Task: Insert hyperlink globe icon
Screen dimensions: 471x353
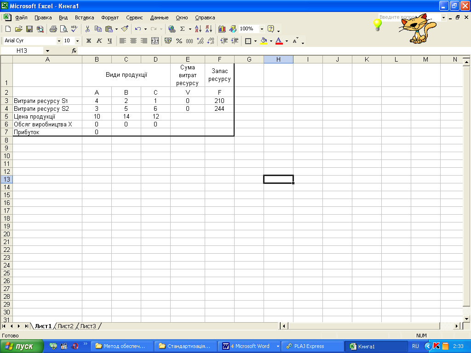Action: click(172, 29)
